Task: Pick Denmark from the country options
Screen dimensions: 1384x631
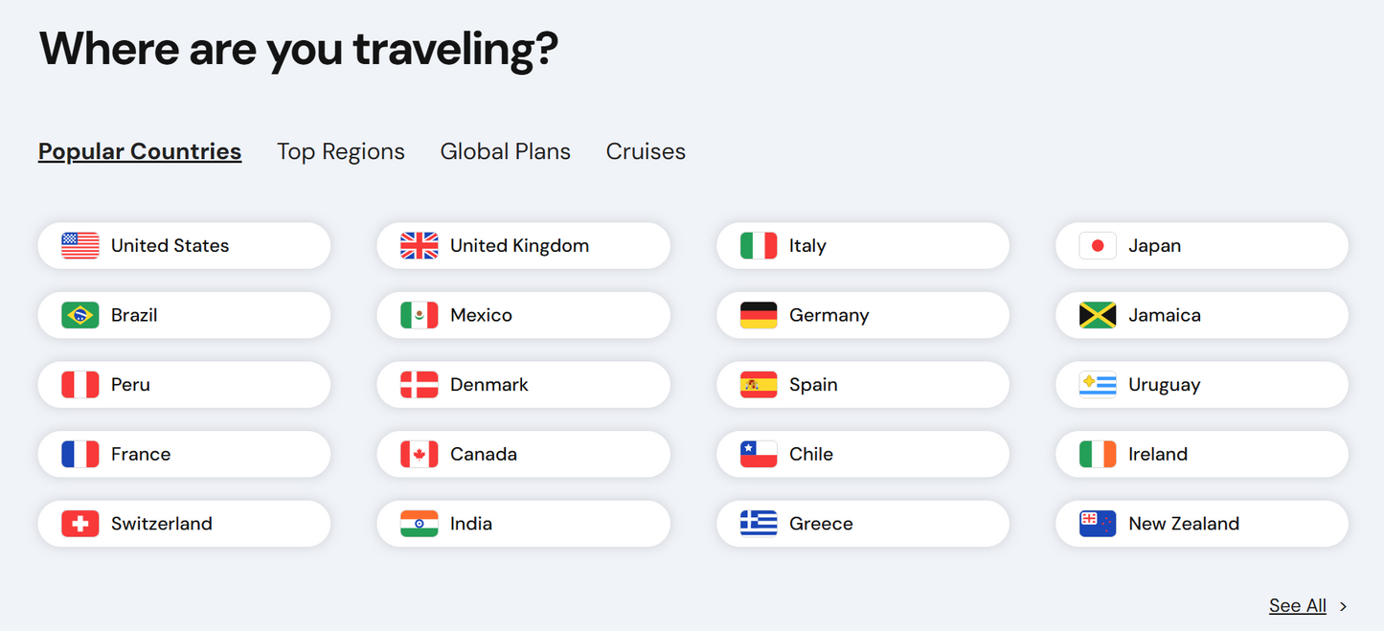Action: (523, 384)
